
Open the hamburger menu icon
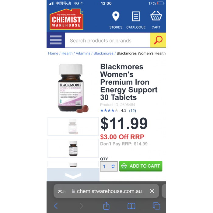pos(56,40)
